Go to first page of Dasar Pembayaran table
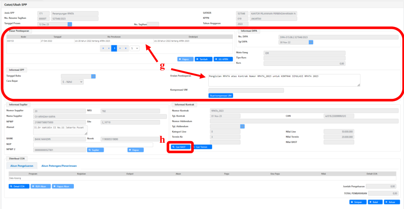The image size is (404, 209). [103, 48]
